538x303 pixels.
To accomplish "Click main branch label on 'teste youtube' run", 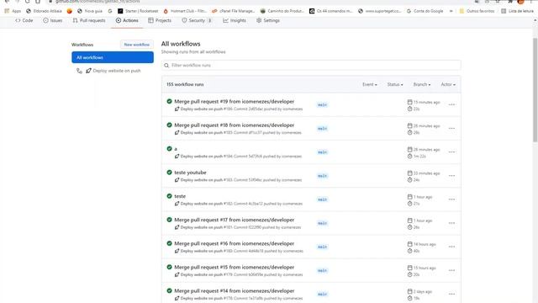I will (x=322, y=176).
